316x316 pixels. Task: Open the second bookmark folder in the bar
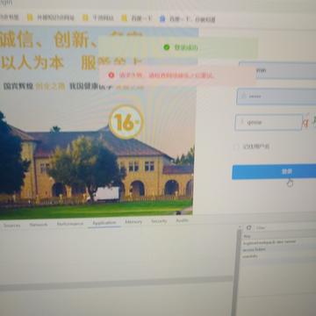click(51, 18)
